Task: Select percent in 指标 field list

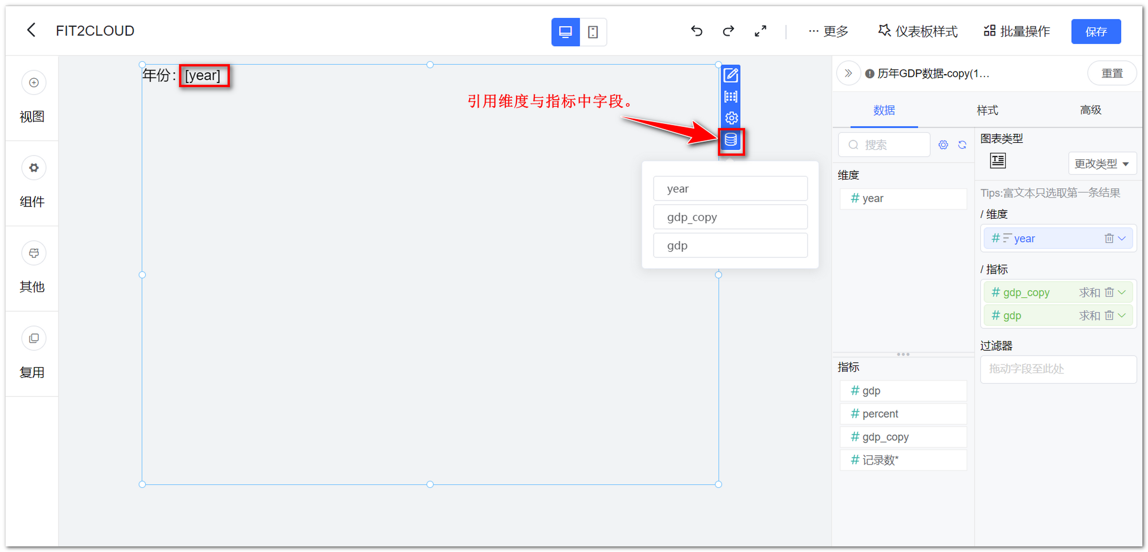Action: [903, 414]
